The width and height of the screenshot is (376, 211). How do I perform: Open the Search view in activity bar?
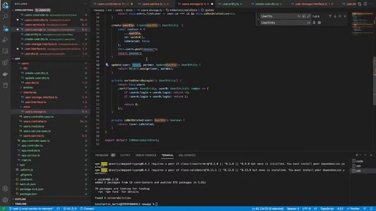pyautogui.click(x=5, y=16)
